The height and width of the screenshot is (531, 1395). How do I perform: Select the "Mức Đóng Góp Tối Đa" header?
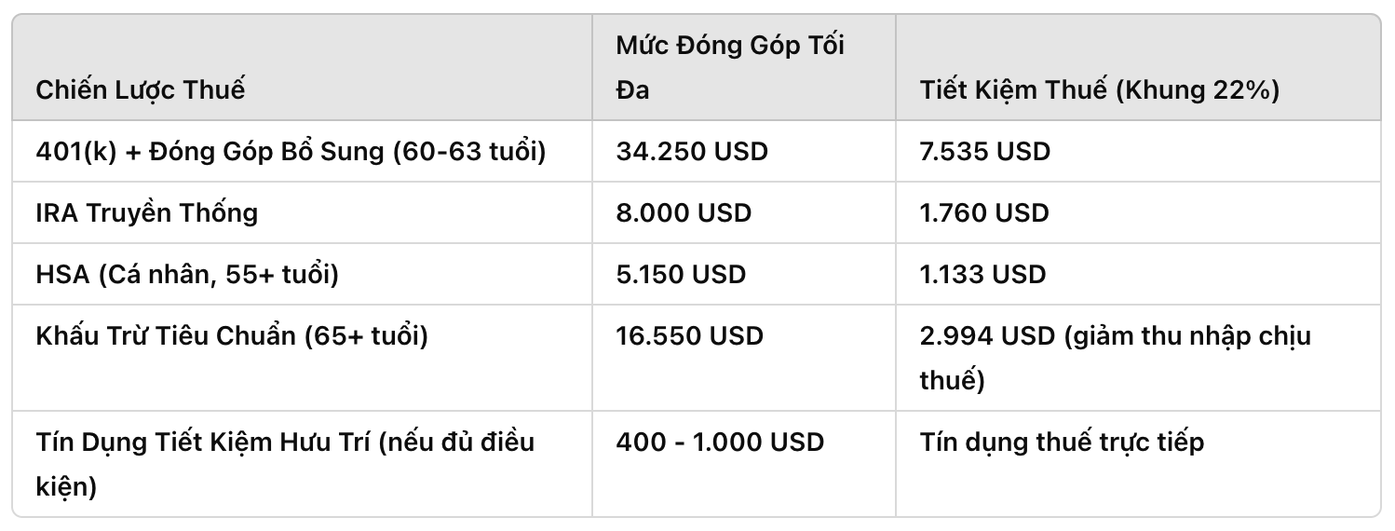tap(730, 68)
